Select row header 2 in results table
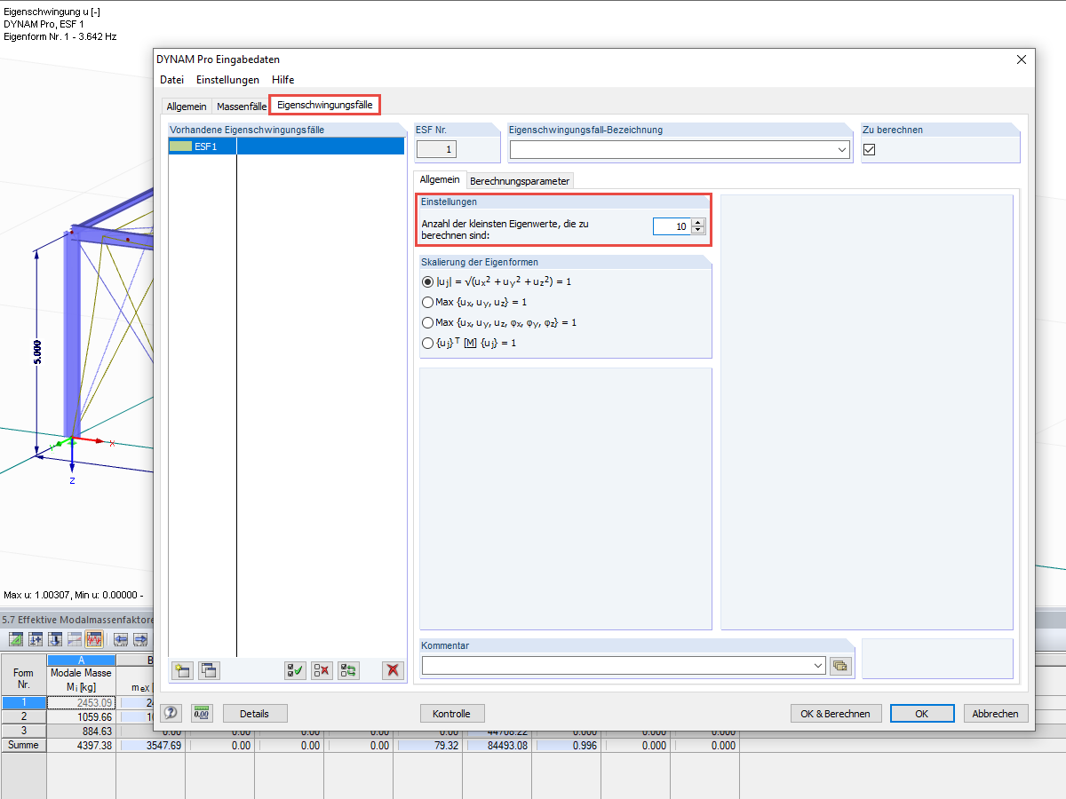Screen dimensions: 1066x799 23,716
